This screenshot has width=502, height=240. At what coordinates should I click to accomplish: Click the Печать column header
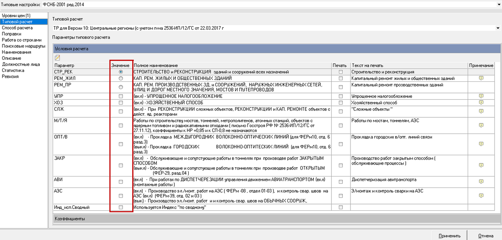(x=341, y=66)
